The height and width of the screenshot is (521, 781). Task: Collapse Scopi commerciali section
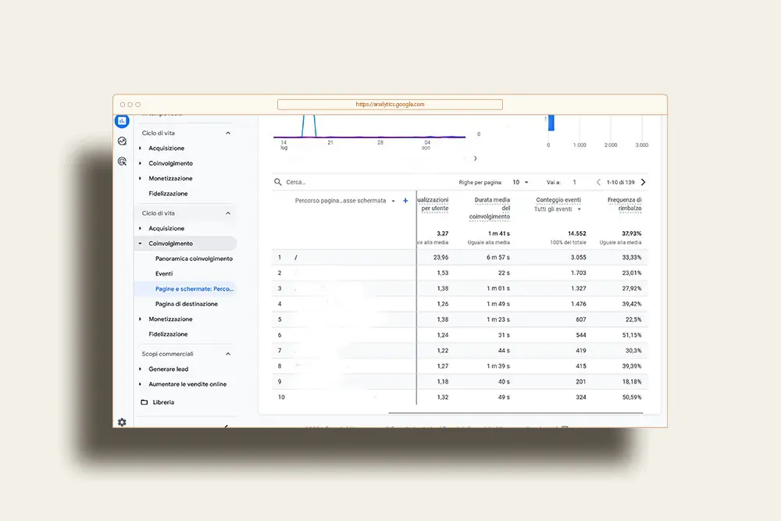pos(228,354)
